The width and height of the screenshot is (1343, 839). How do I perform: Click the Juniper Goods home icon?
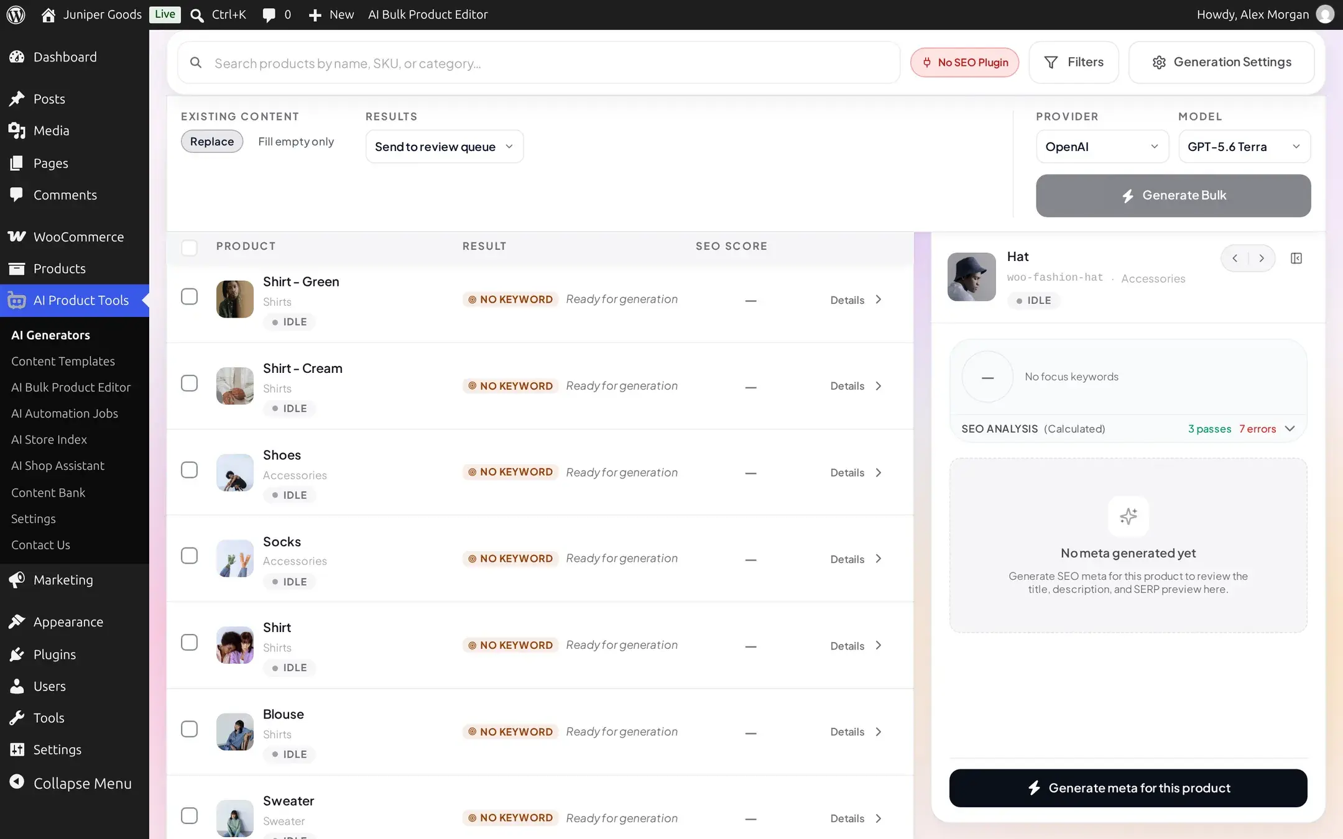(x=48, y=15)
